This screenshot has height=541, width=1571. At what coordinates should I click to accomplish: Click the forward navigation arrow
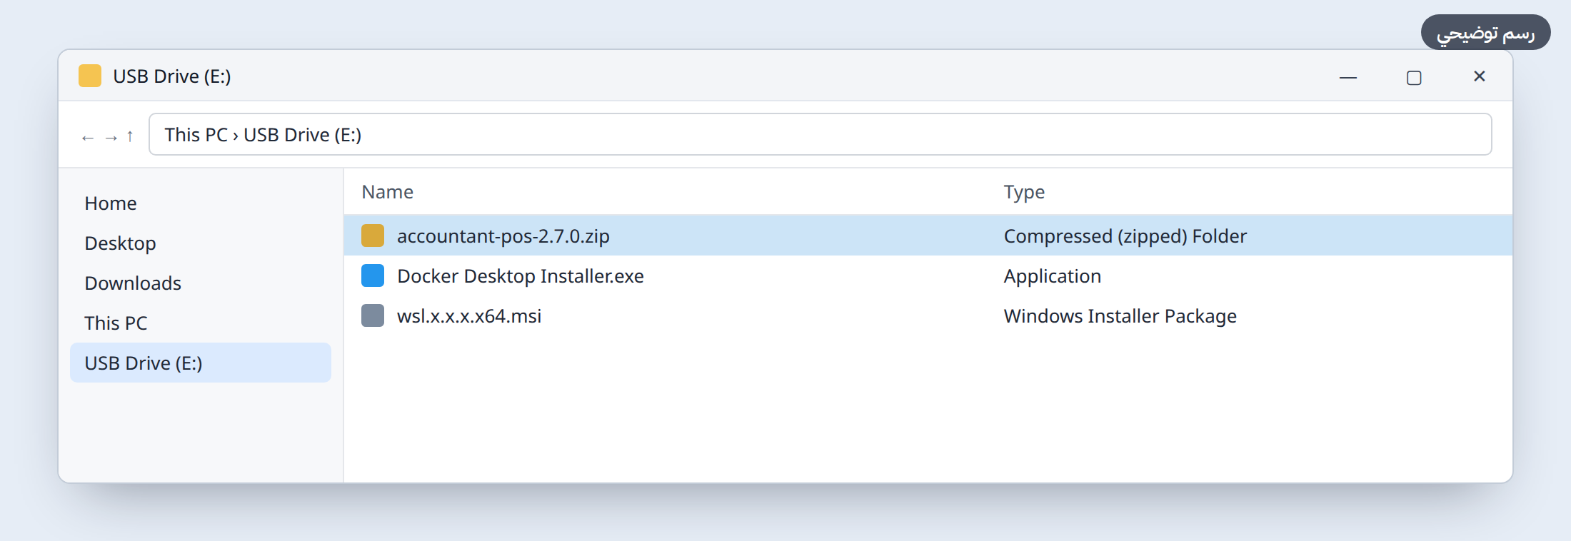(x=111, y=137)
